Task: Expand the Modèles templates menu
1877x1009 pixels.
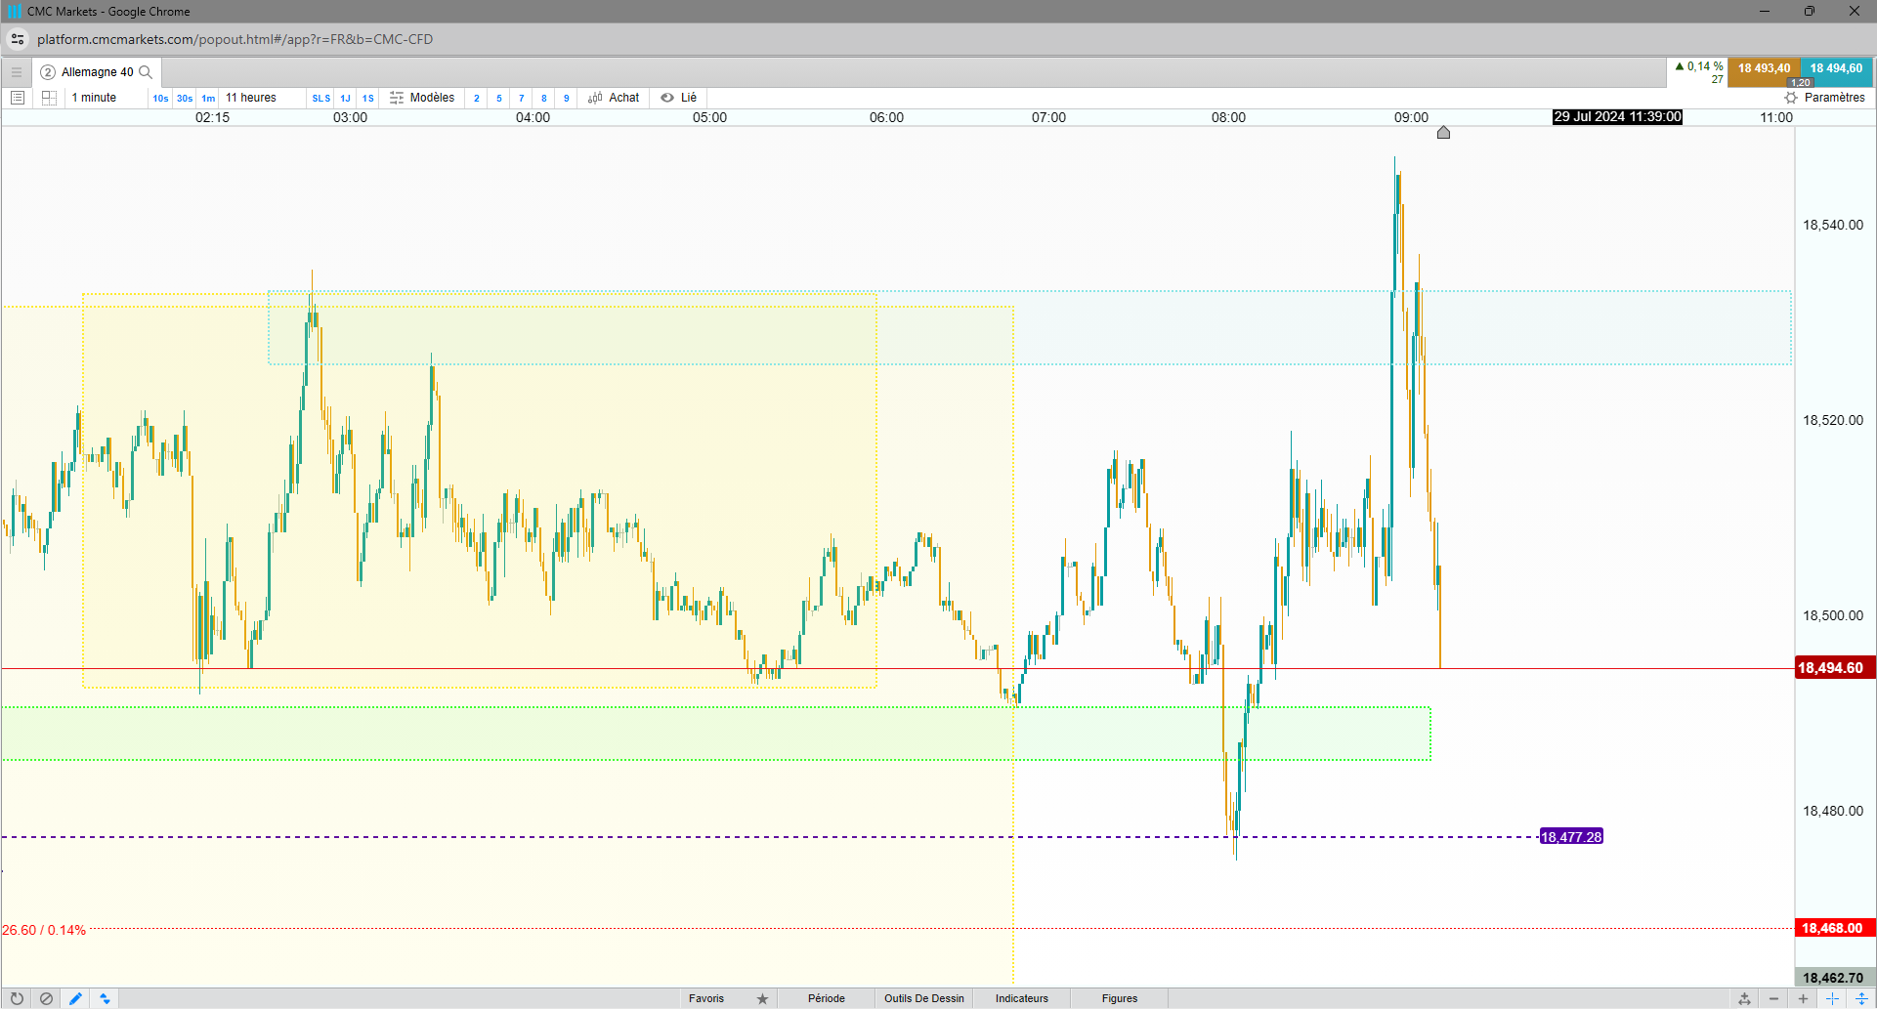Action: (x=422, y=98)
